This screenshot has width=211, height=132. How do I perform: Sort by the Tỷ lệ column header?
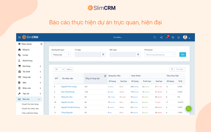(x=181, y=81)
